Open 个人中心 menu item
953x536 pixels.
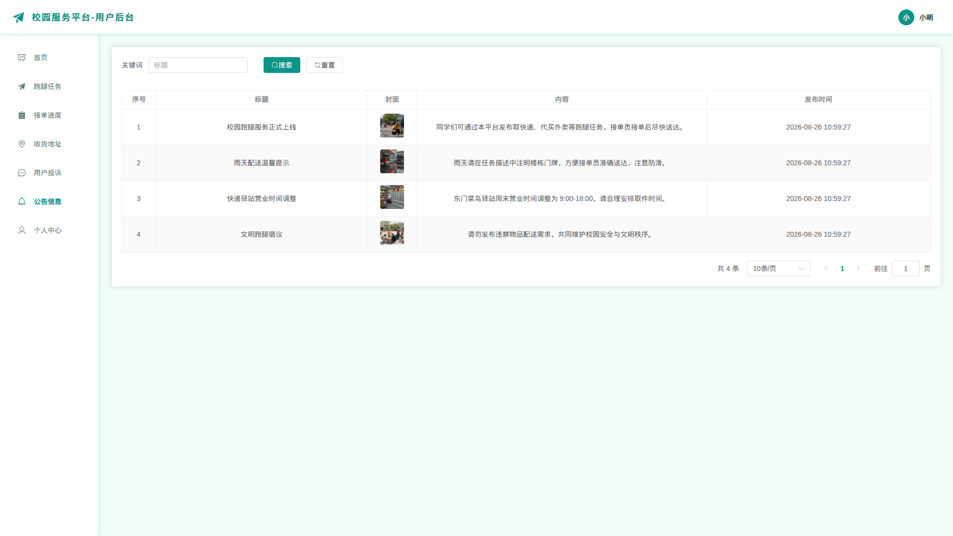click(x=50, y=230)
